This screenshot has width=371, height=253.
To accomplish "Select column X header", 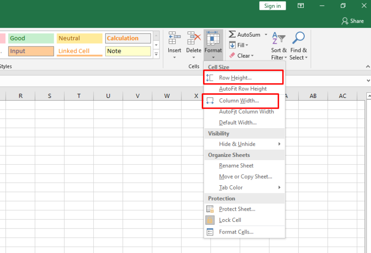I will (196, 96).
